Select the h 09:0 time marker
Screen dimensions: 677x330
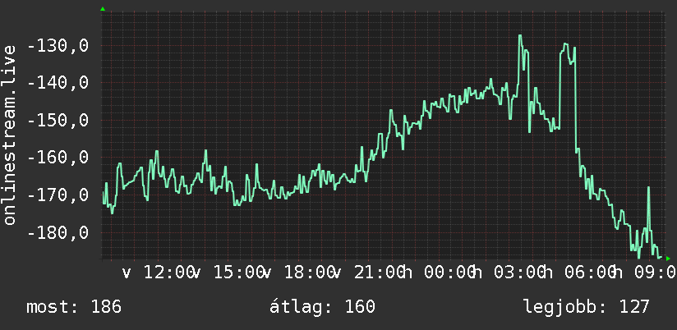(645, 273)
